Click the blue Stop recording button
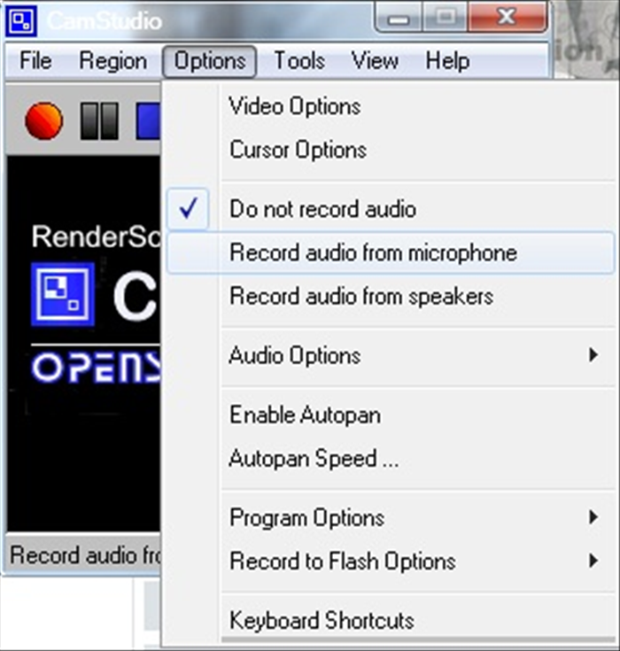Viewport: 620px width, 651px height. coord(148,120)
